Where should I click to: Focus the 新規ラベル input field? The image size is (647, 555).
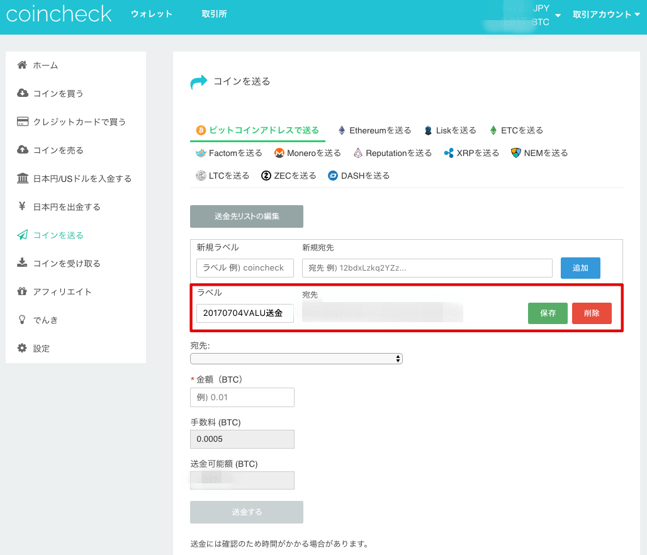coord(245,268)
